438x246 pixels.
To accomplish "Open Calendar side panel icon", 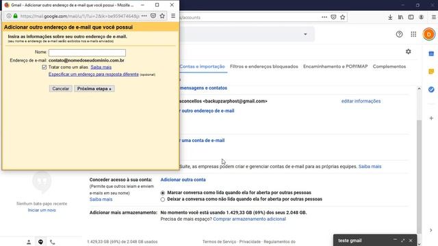I will coord(431,53).
